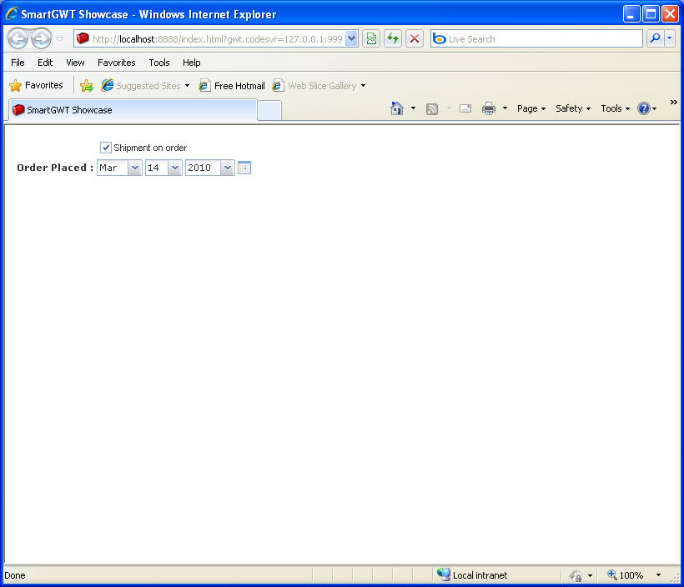
Task: Click the red Stop loading icon
Action: [x=415, y=39]
